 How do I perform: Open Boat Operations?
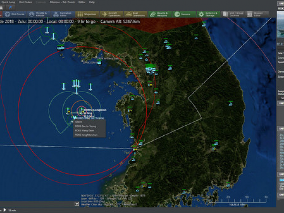(x=136, y=14)
